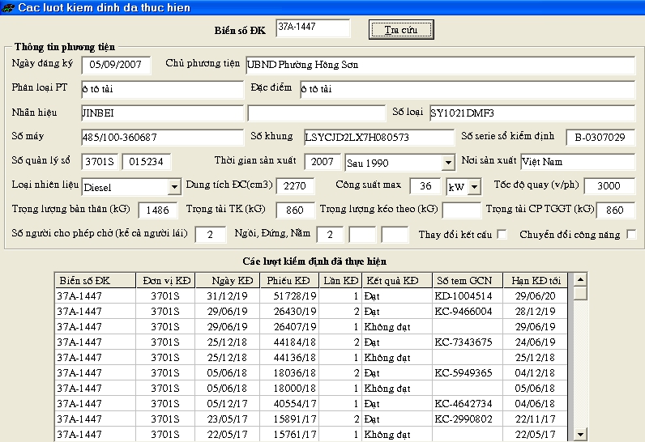
Task: Click the Chủ phương tiện field
Action: (440, 65)
